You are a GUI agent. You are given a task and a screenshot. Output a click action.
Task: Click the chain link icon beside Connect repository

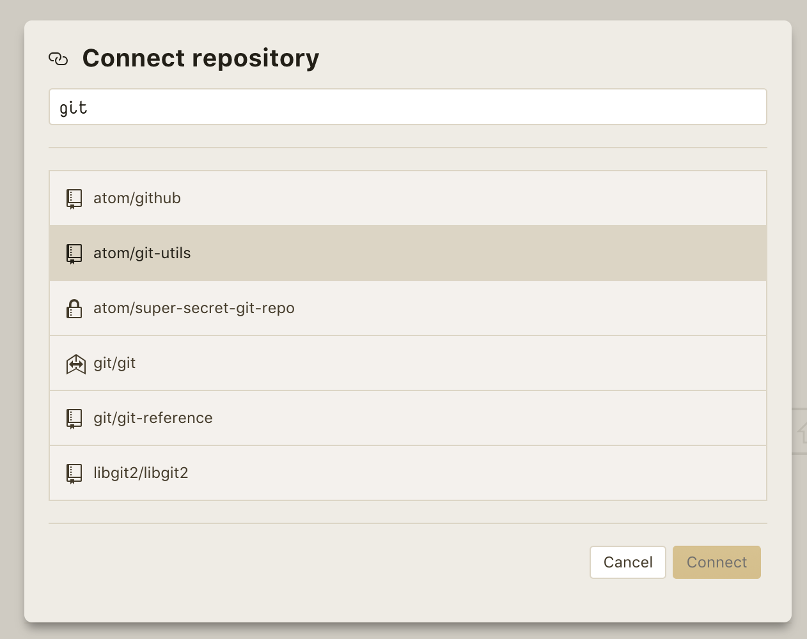pyautogui.click(x=59, y=58)
